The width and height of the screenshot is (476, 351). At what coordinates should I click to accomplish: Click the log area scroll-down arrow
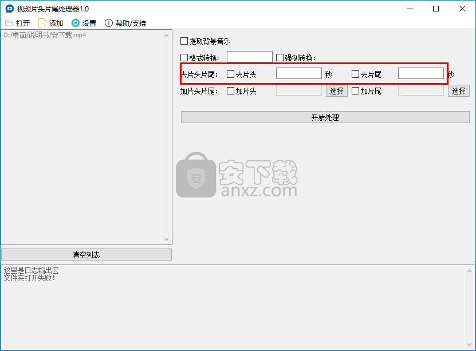tap(469, 345)
